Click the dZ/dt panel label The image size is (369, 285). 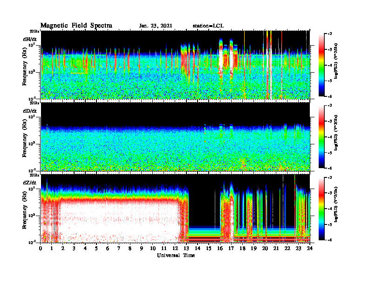click(30, 183)
